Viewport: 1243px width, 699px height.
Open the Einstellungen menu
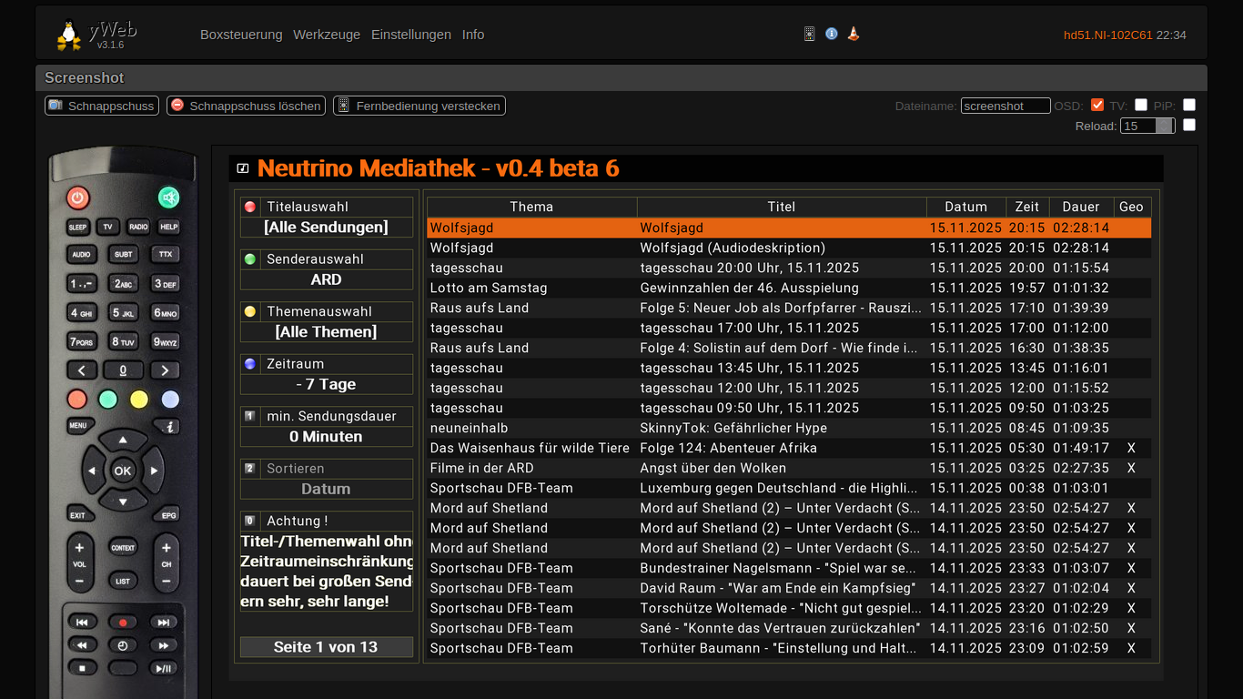tap(410, 35)
